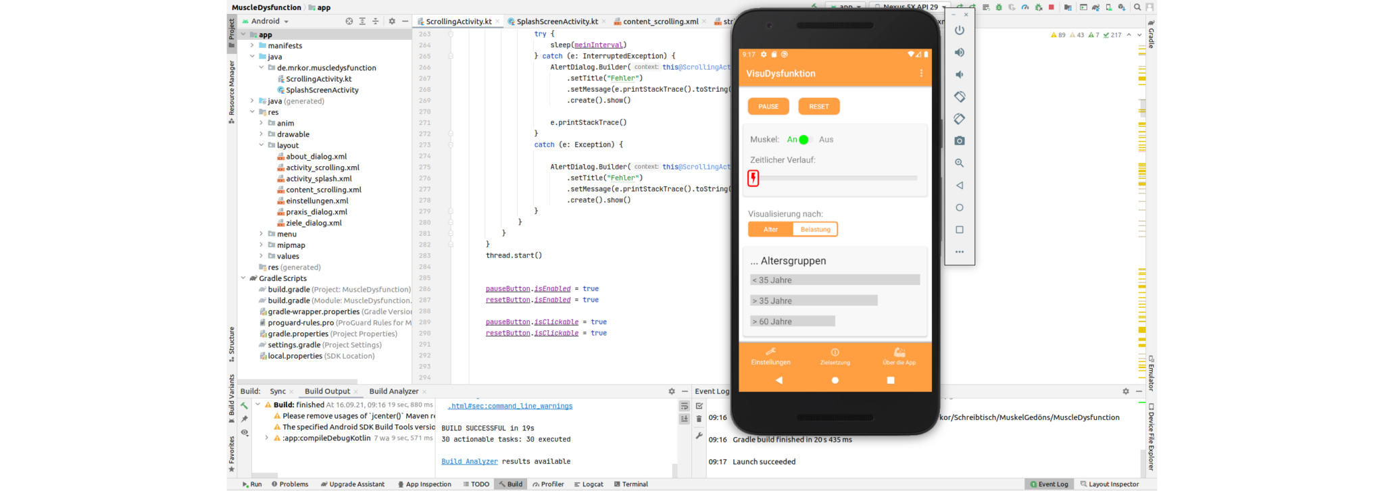This screenshot has width=1384, height=491.
Task: Follow the Build Analyzer link in output
Action: tap(470, 461)
